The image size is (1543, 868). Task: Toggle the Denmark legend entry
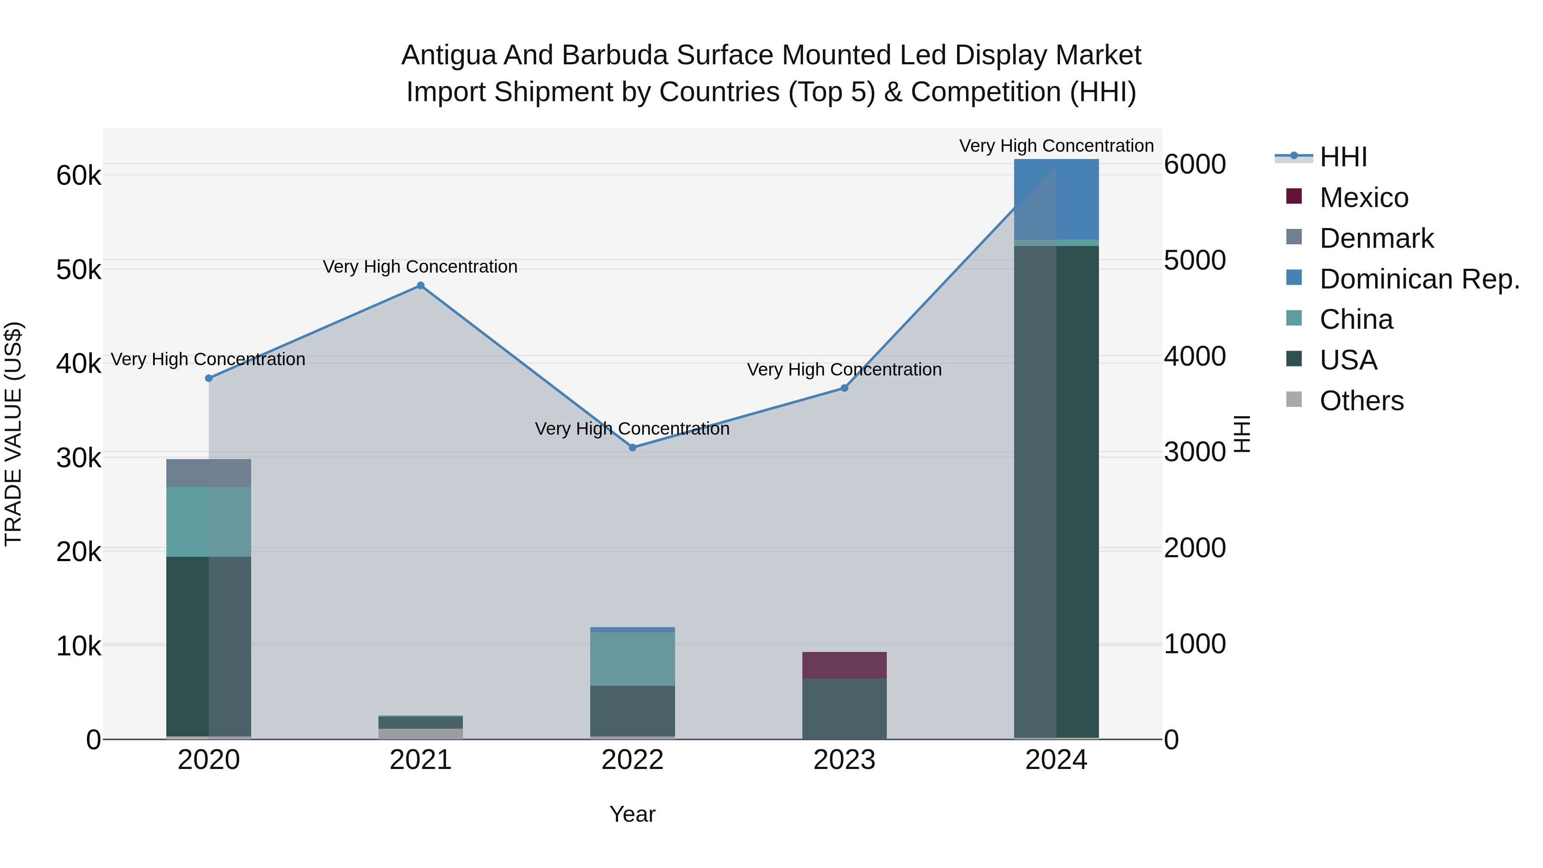(x=1360, y=238)
